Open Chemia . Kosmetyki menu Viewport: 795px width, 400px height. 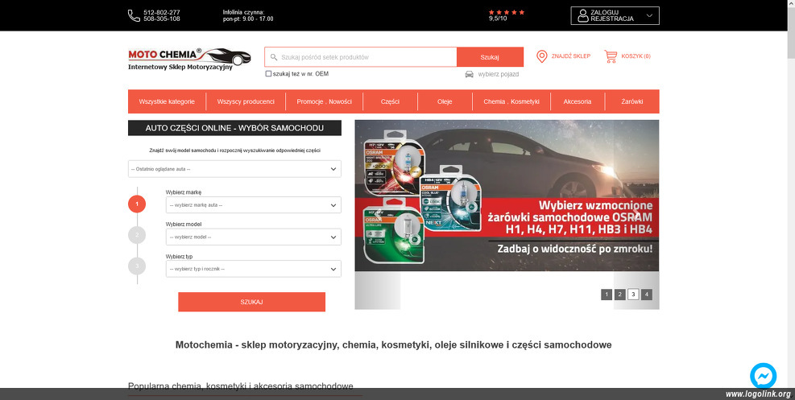click(511, 101)
